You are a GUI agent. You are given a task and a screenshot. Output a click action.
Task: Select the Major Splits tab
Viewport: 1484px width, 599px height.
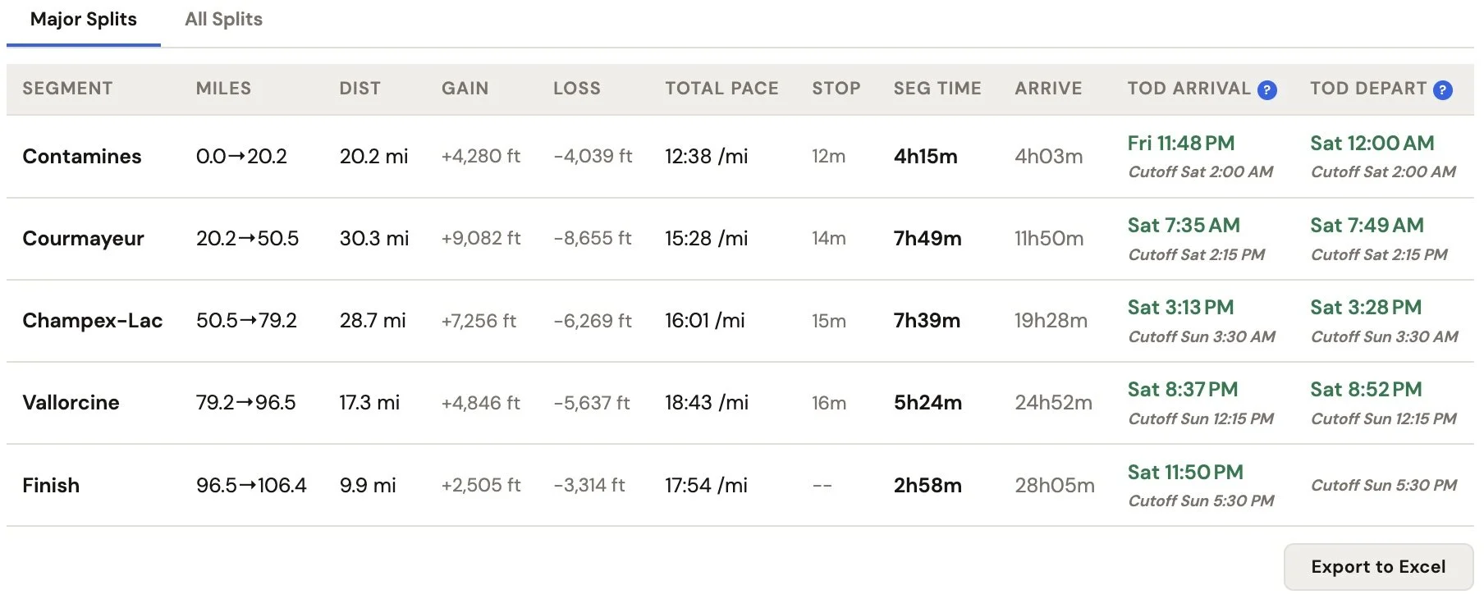(84, 20)
